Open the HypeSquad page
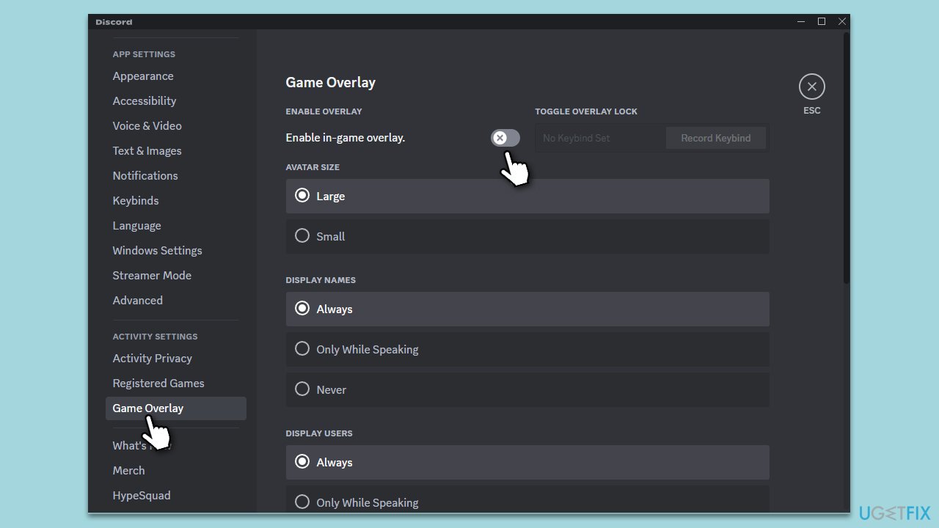 coord(142,496)
